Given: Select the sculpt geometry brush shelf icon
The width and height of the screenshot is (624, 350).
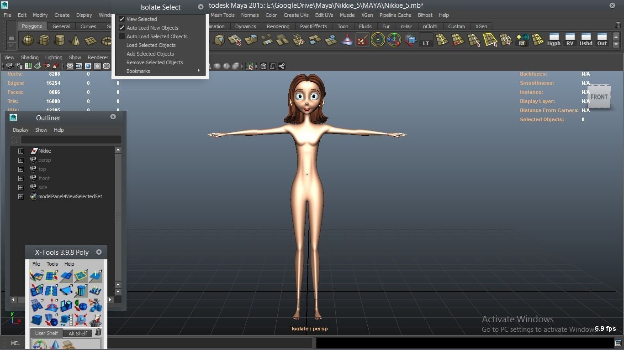Looking at the screenshot, I should pyautogui.click(x=362, y=41).
